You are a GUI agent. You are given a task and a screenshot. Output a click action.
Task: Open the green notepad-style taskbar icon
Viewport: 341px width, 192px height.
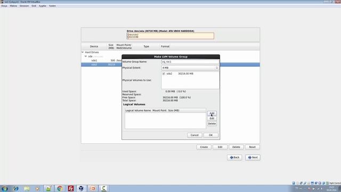(48, 188)
